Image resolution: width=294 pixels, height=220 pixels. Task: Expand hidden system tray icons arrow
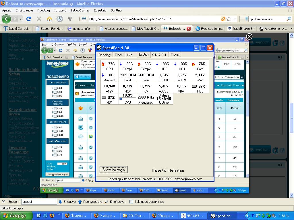tap(248, 216)
